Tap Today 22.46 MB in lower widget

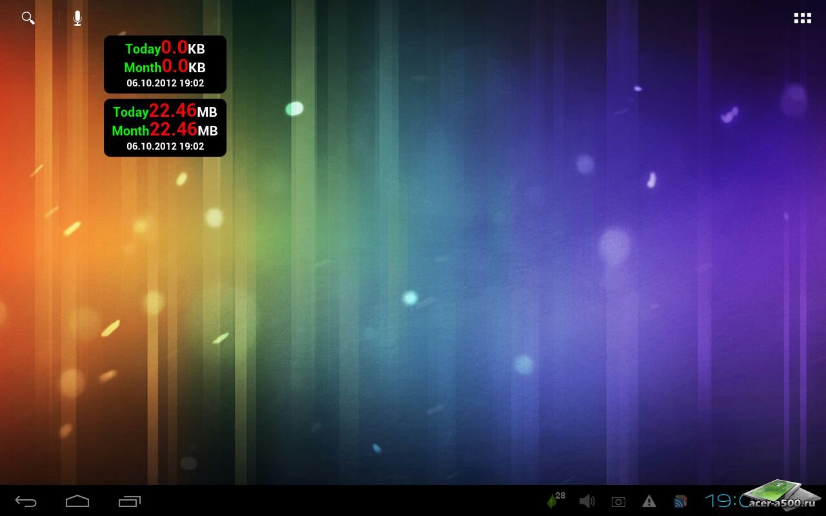coord(165,111)
